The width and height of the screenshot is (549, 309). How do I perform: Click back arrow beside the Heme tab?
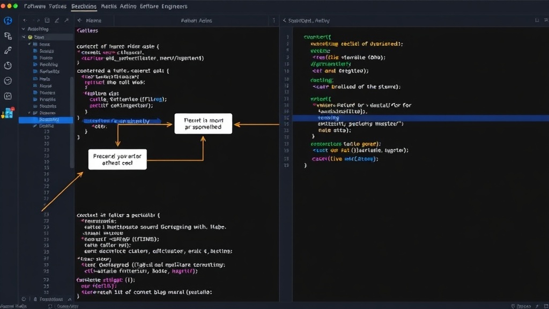point(80,20)
